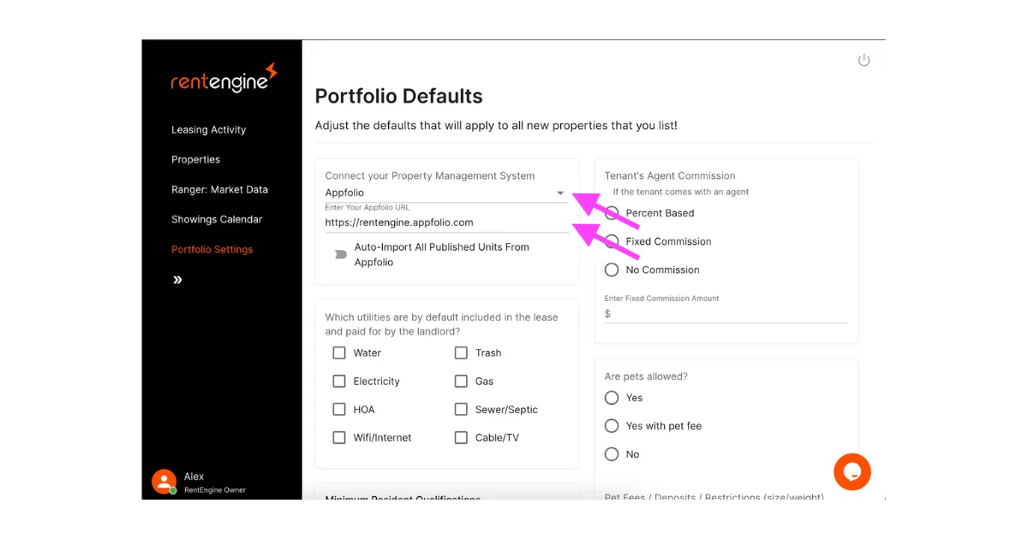Enable the Wifi/Internet checkbox
The height and width of the screenshot is (539, 1028).
point(339,437)
